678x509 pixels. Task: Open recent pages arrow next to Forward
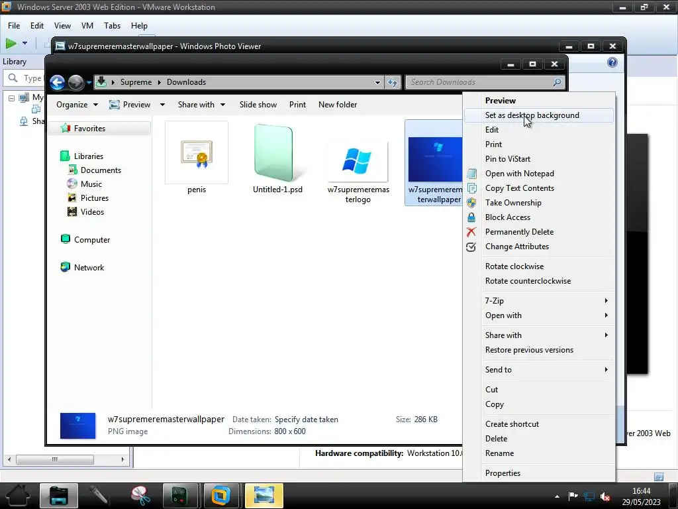89,82
